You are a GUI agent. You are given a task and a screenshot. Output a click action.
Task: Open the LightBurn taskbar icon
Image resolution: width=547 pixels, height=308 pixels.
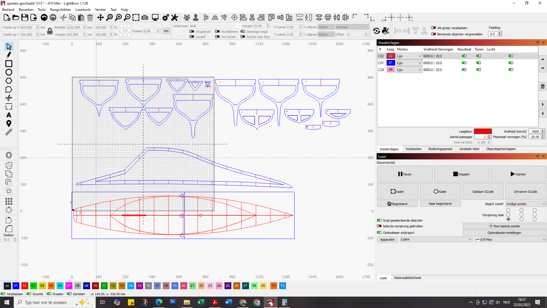point(270,302)
